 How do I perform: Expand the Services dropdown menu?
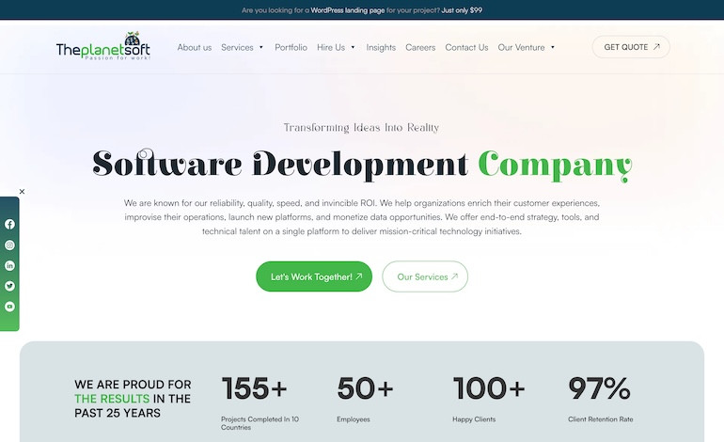click(243, 47)
